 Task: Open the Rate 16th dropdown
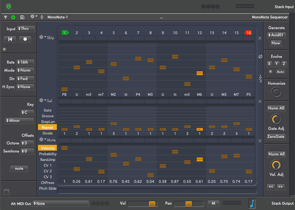(x=25, y=62)
